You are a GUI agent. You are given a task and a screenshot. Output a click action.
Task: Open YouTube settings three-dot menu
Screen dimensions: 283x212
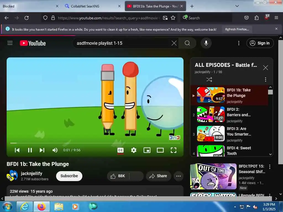(x=239, y=43)
